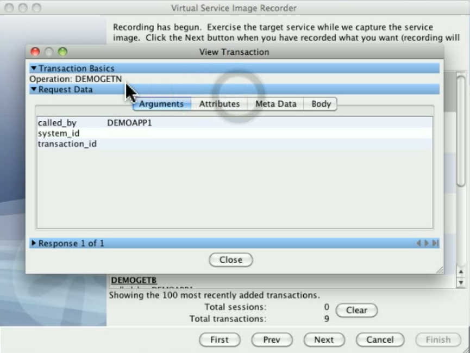Click the DEMOAPP1 value cell

pos(129,123)
